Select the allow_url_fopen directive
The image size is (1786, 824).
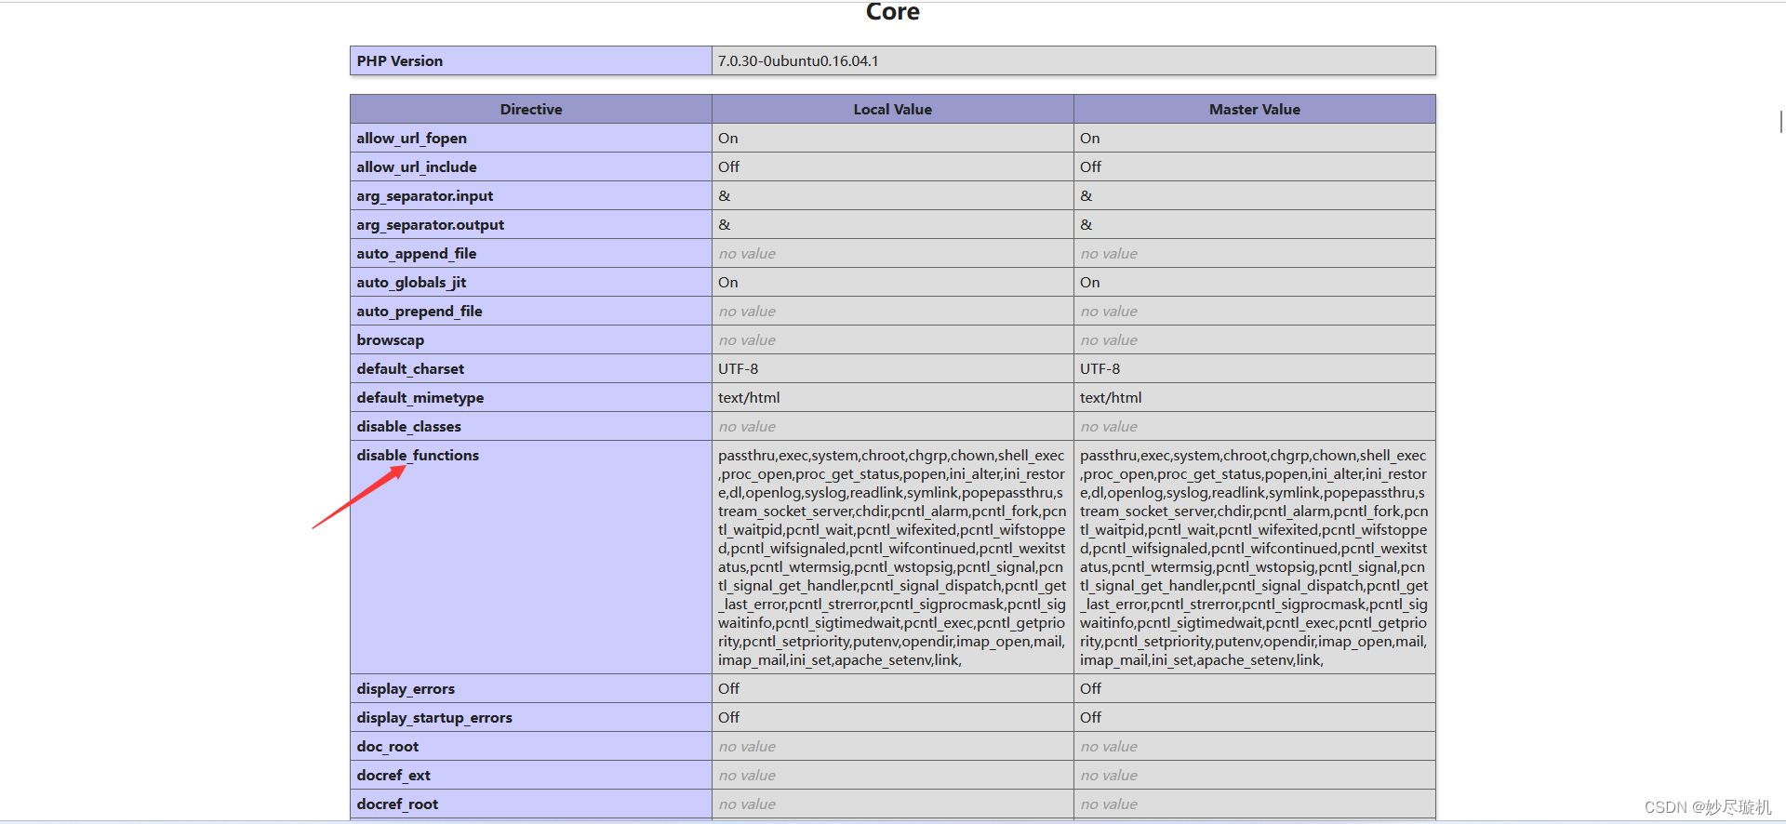pos(411,138)
